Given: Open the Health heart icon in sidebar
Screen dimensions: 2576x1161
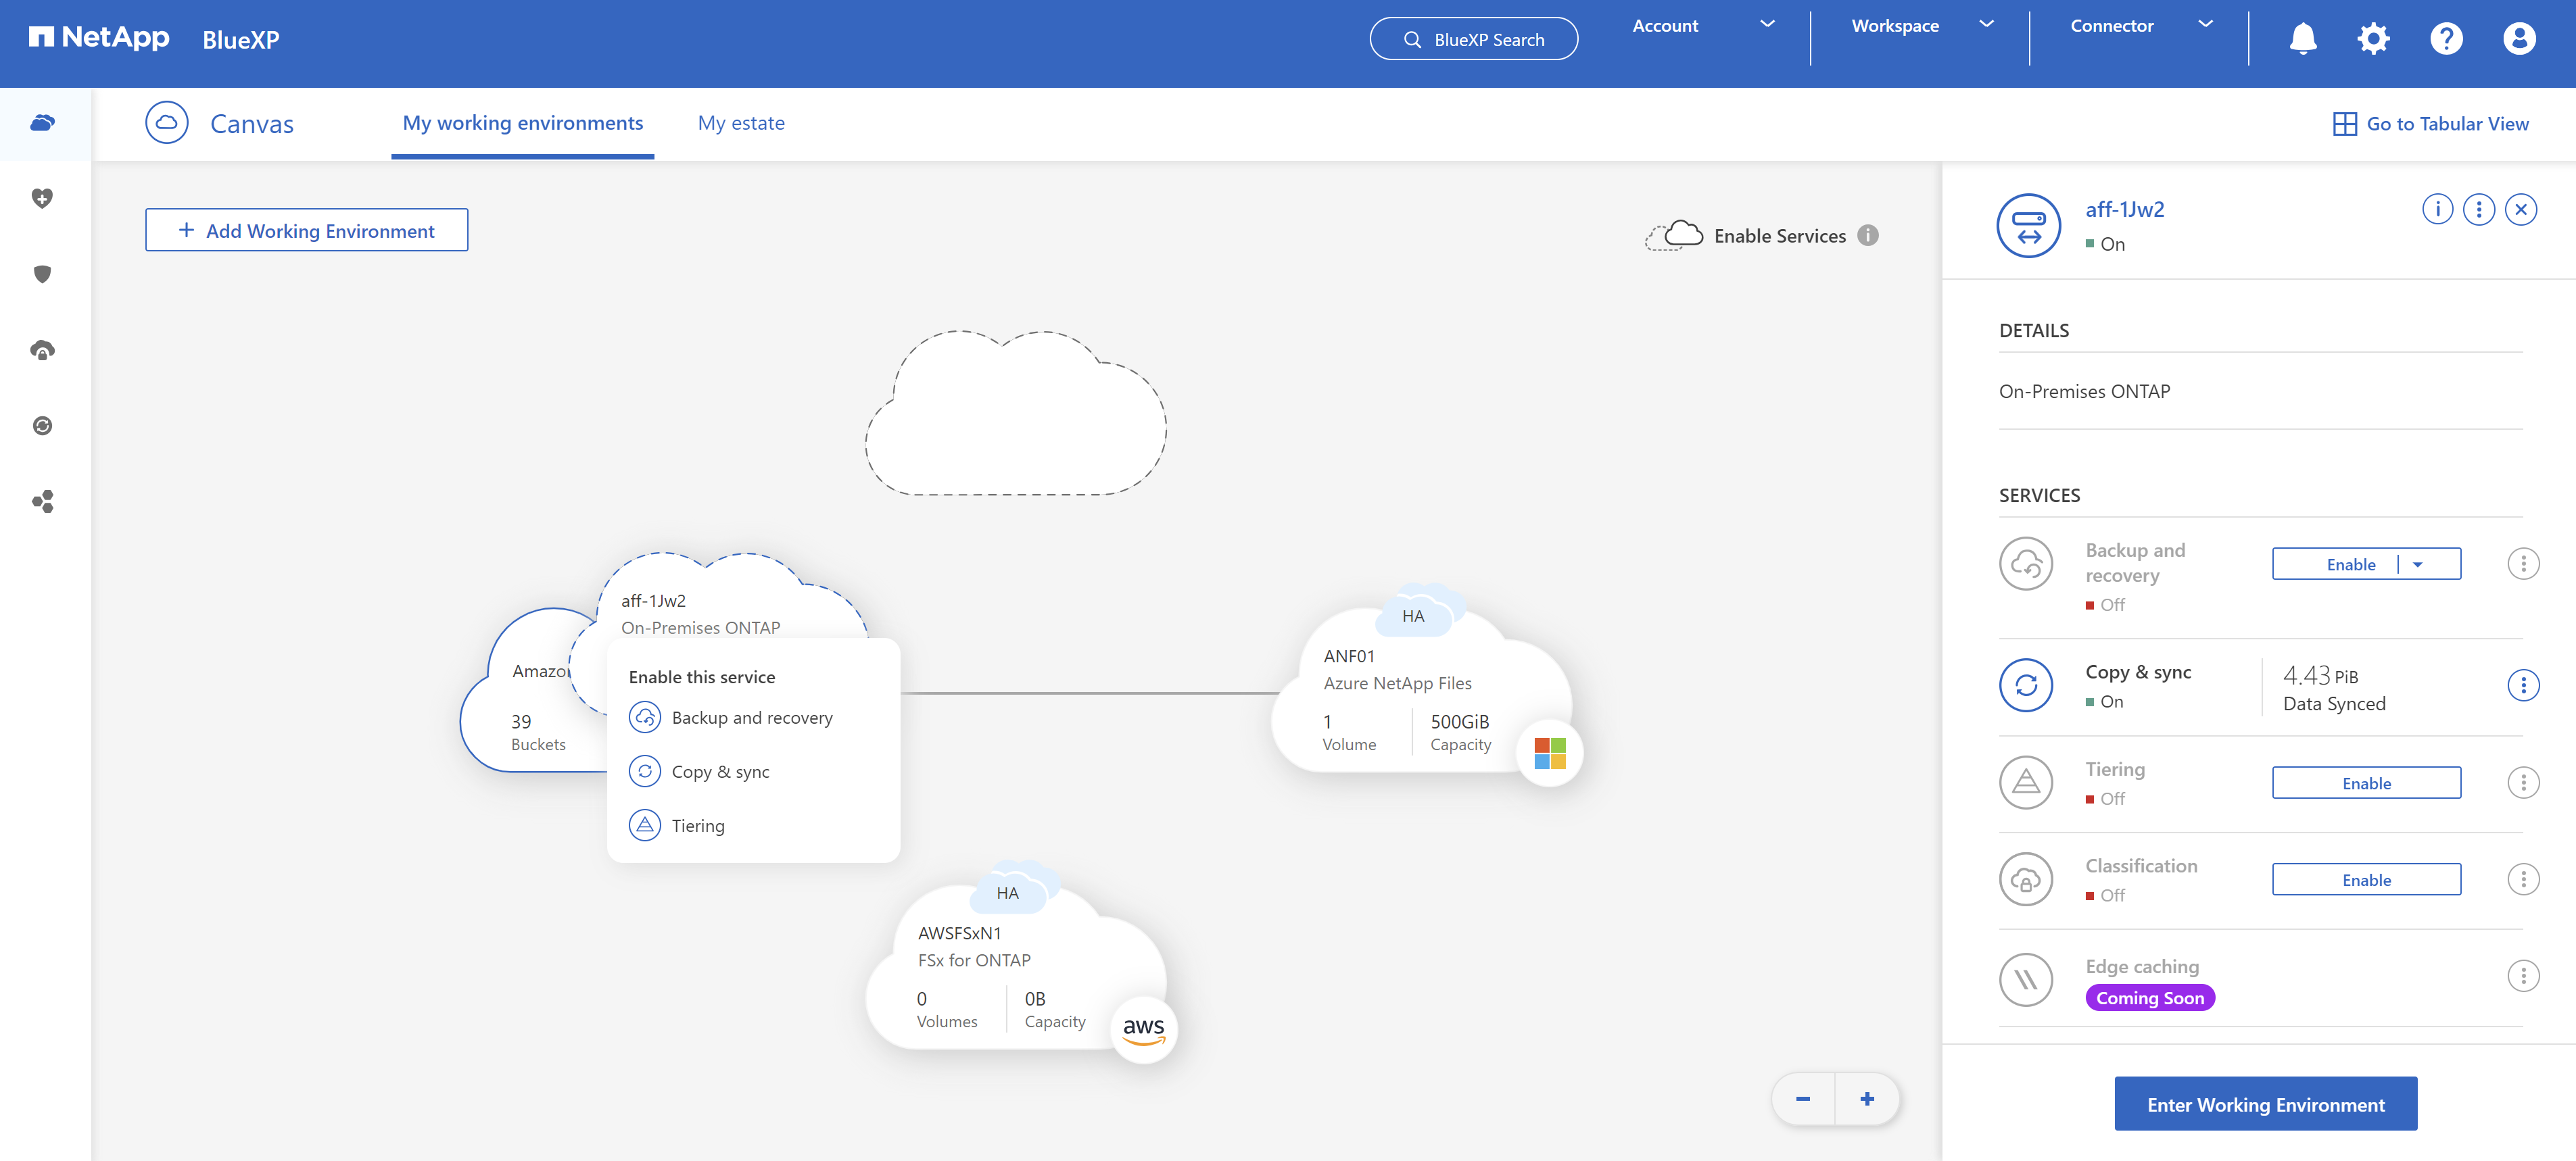Looking at the screenshot, I should click(43, 198).
